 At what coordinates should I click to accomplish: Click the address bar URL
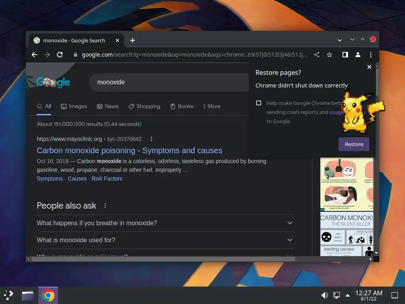click(194, 55)
